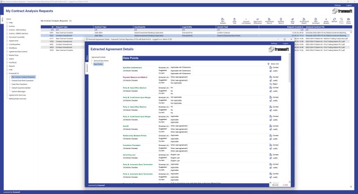Screen dimensions: 358x194
Task: Click Settings in Extracted Agreement dialog header
Action: (x=274, y=43)
